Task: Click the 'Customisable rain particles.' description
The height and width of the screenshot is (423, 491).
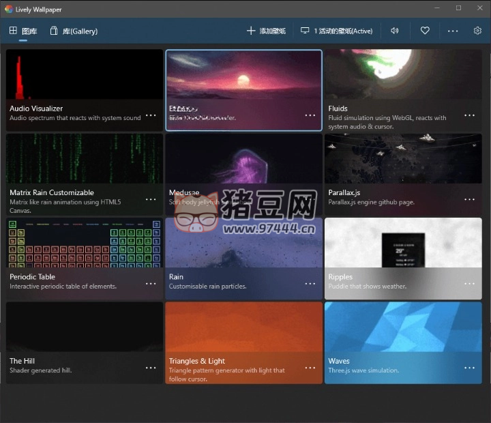Action: click(207, 286)
